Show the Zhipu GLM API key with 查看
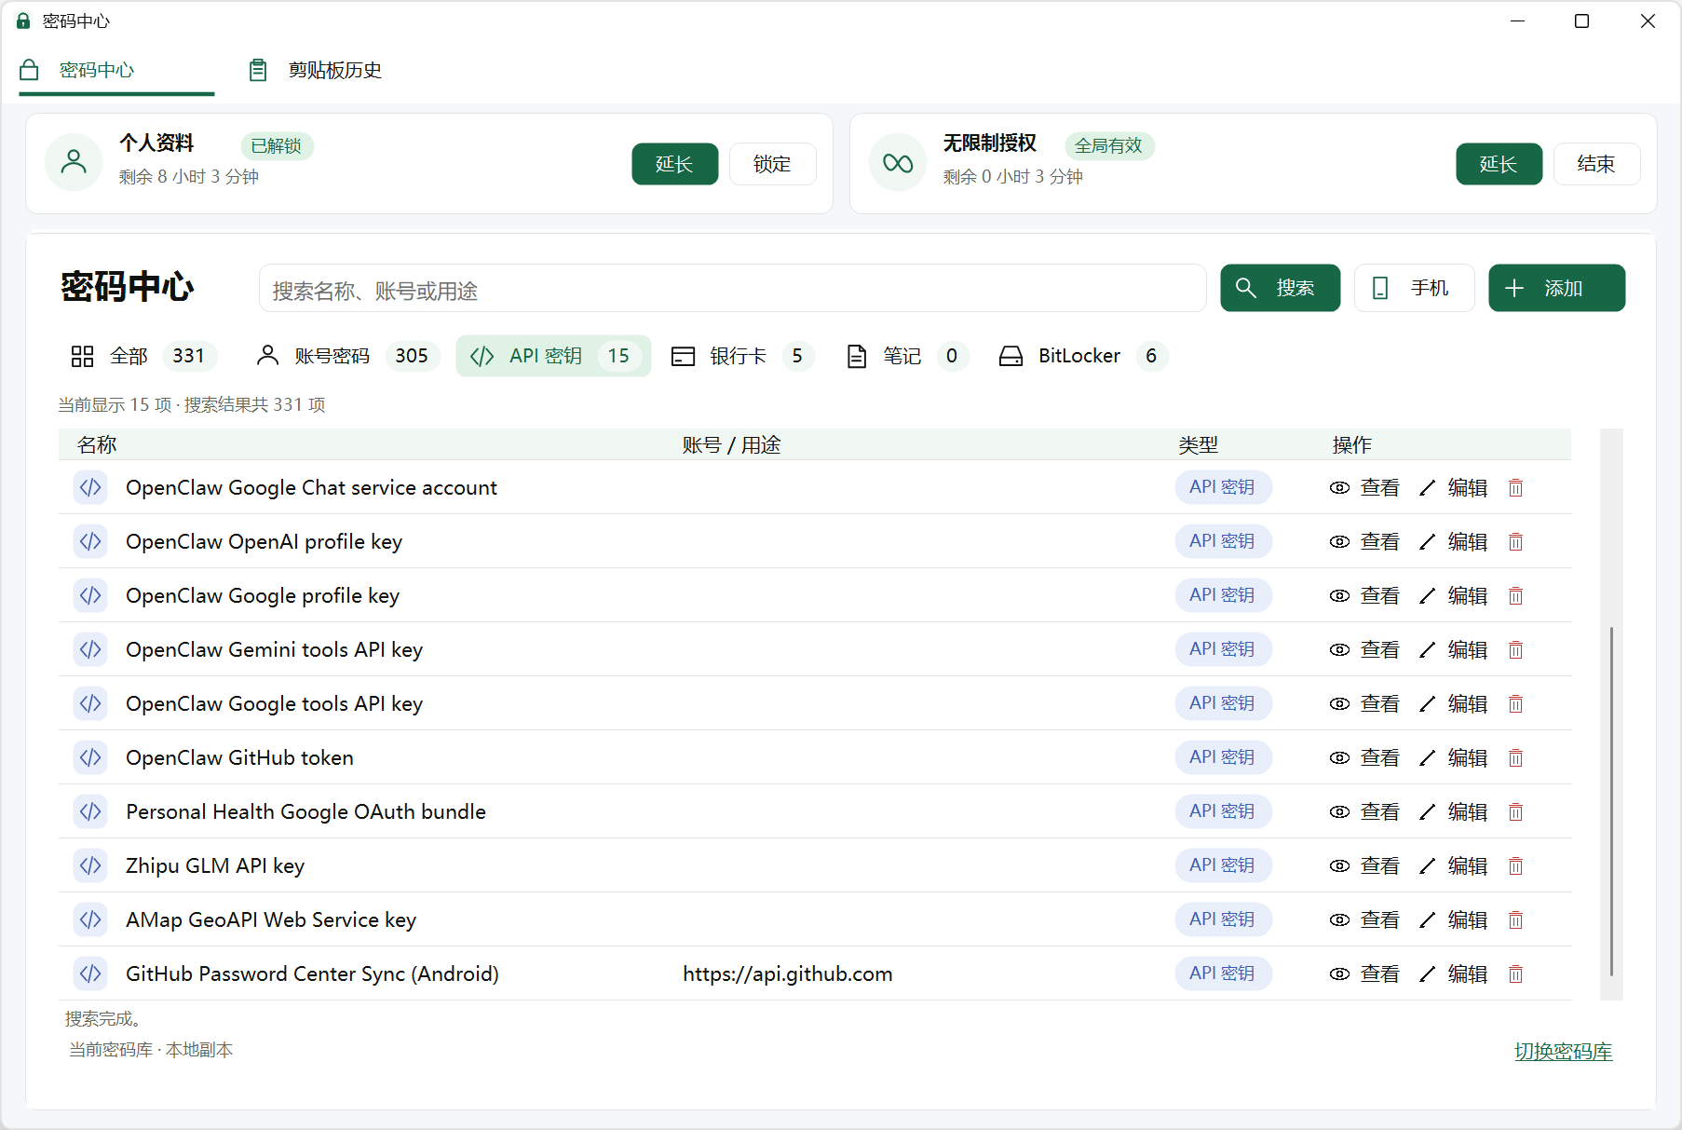The height and width of the screenshot is (1130, 1682). click(x=1364, y=866)
